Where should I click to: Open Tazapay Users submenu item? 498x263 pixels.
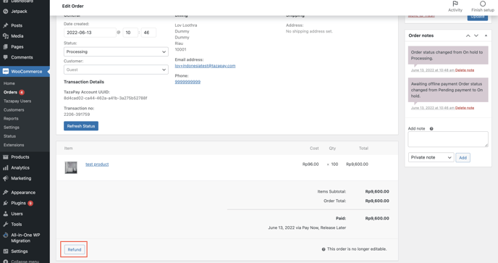pos(17,101)
